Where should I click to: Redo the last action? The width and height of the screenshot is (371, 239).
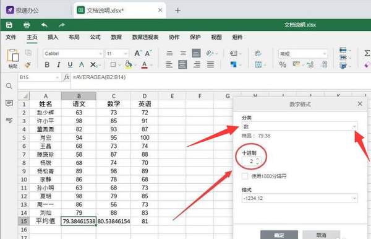coord(62,25)
